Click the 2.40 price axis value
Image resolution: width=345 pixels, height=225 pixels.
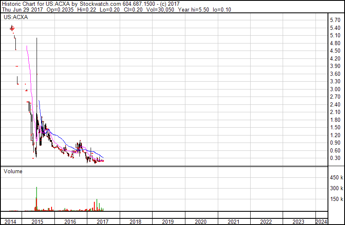pyautogui.click(x=335, y=104)
